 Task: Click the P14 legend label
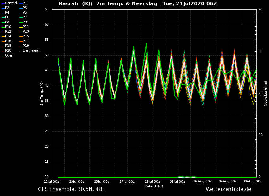[x=8, y=36]
